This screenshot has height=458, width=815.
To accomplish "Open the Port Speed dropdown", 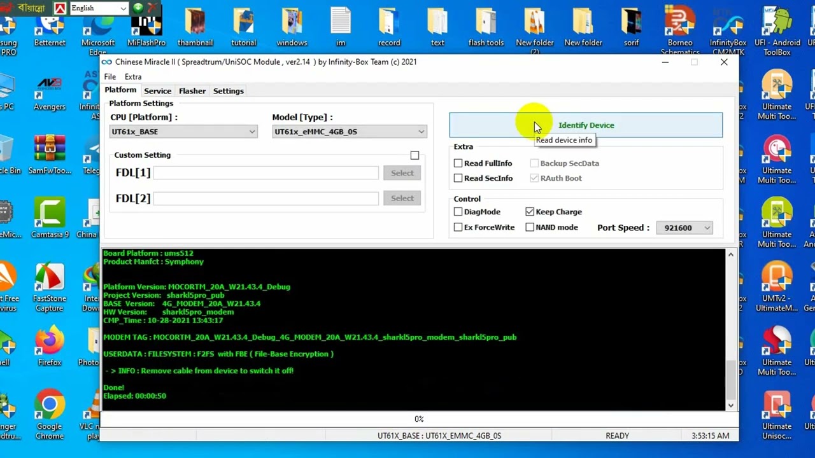I will click(684, 228).
